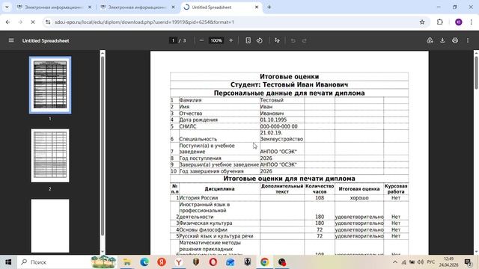Click the 'Дата рождения' row label
The height and width of the screenshot is (269, 479).
click(198, 120)
